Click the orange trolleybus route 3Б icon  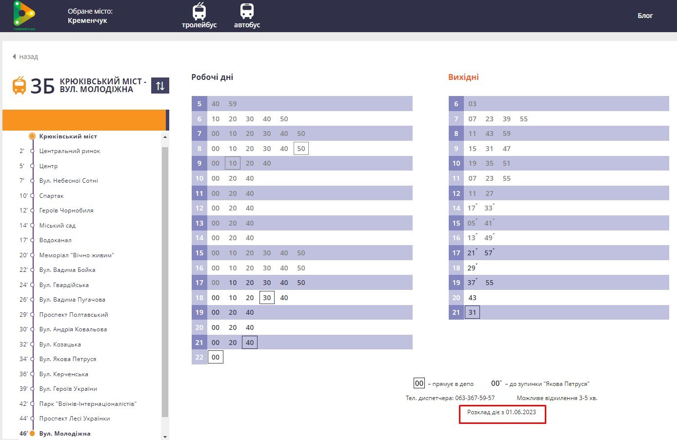point(19,85)
